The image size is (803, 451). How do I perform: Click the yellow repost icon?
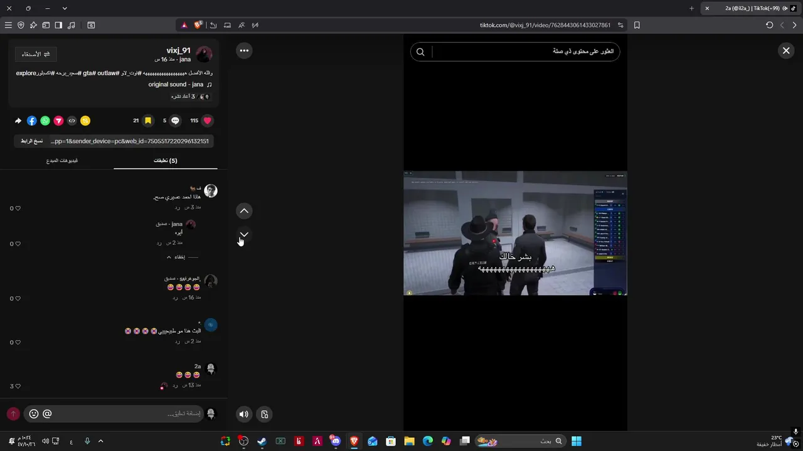pyautogui.click(x=85, y=121)
